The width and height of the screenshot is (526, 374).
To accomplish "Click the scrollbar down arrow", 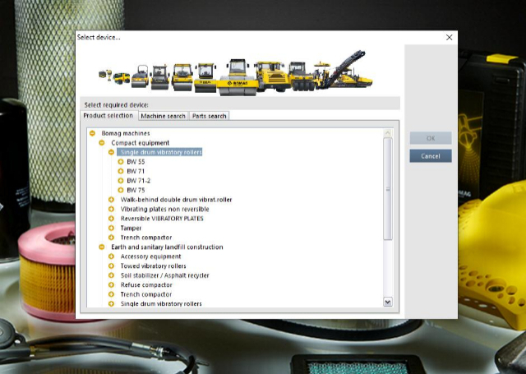I will [388, 302].
